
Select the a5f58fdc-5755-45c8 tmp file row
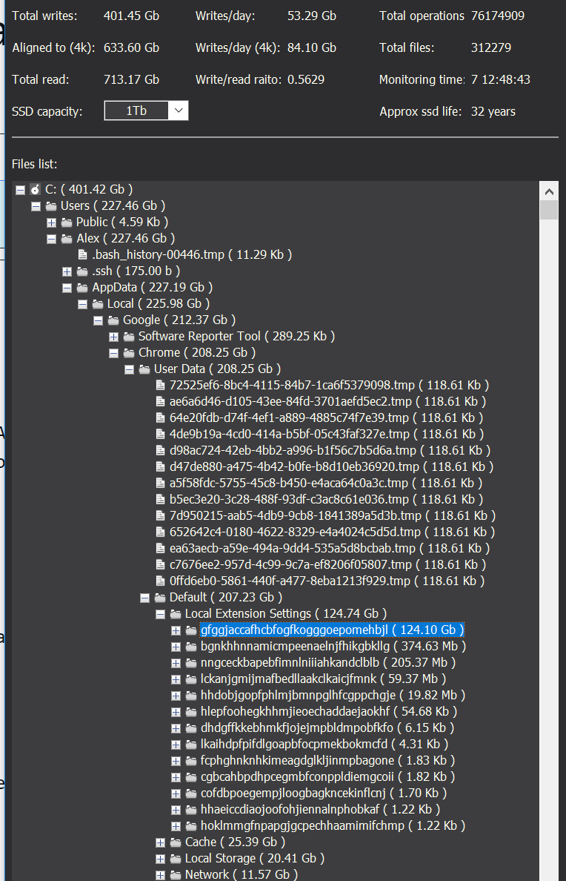[326, 484]
